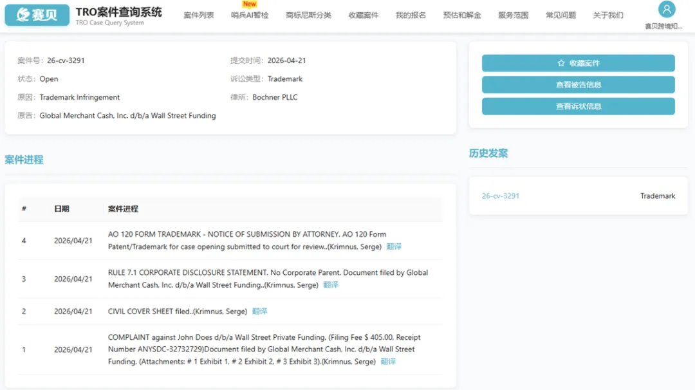Screen dimensions: 695x390
Task: Open 关于我们 menu item
Action: point(608,15)
